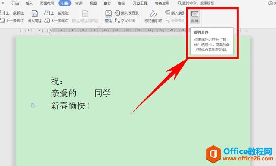Open the 页面布局 tab
The image size is (276, 166).
47,3
